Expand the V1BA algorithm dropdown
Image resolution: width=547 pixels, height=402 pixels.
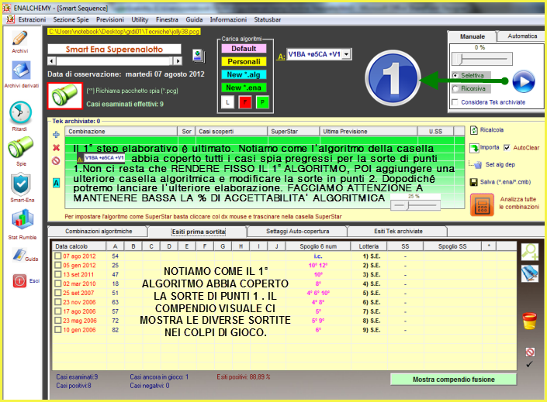(346, 54)
